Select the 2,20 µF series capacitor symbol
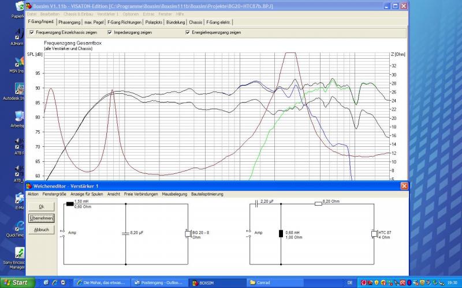Viewport: 462px width, 288px height. pyautogui.click(x=256, y=204)
